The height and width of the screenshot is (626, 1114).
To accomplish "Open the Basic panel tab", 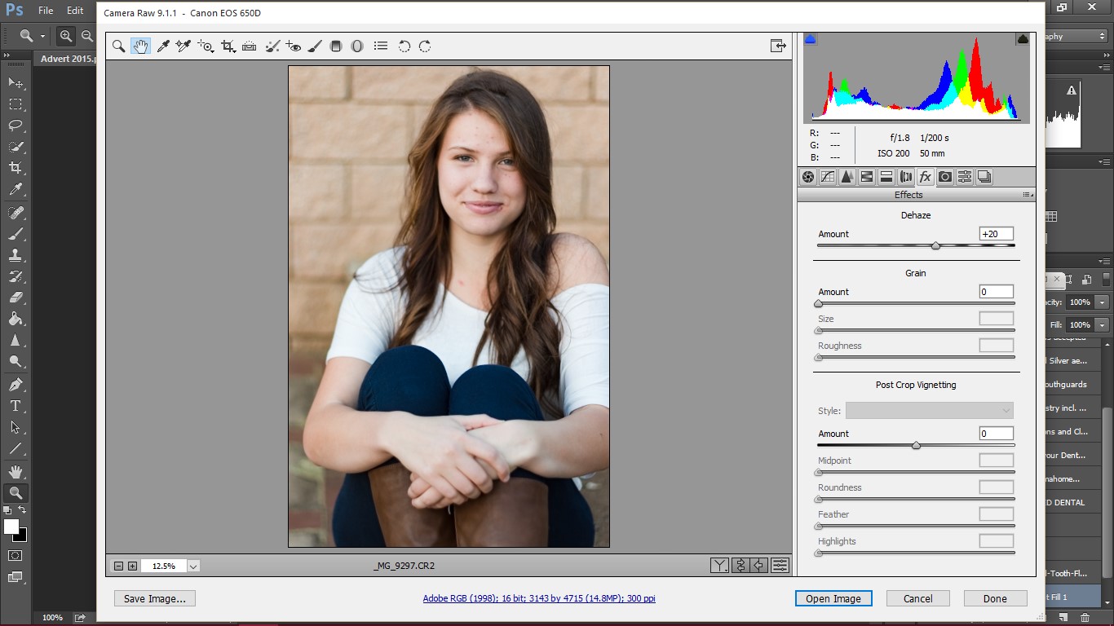I will [808, 177].
